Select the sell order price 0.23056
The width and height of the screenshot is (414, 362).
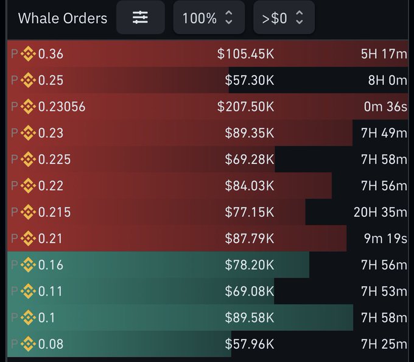point(61,107)
